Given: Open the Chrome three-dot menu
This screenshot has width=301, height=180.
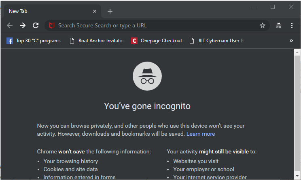Looking at the screenshot, I should (x=292, y=25).
